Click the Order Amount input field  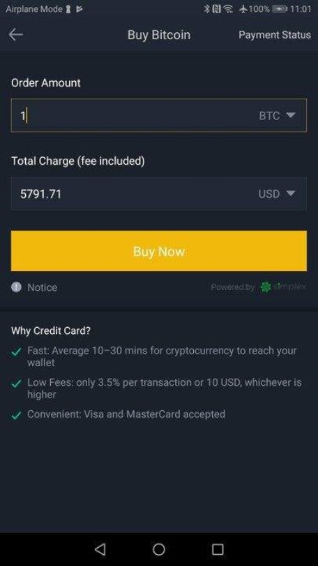(159, 115)
